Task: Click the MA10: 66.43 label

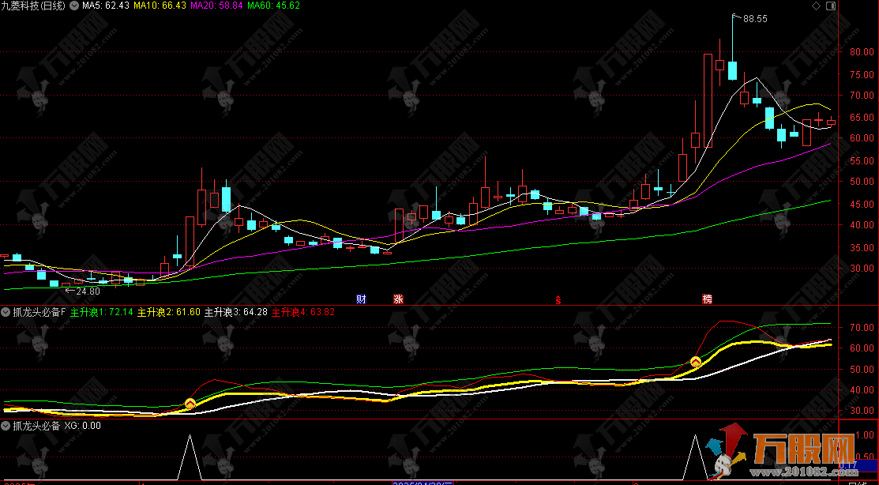Action: pyautogui.click(x=160, y=6)
